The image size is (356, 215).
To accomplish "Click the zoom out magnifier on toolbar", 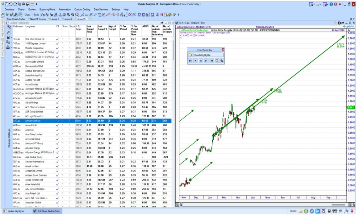I will coord(73,15).
